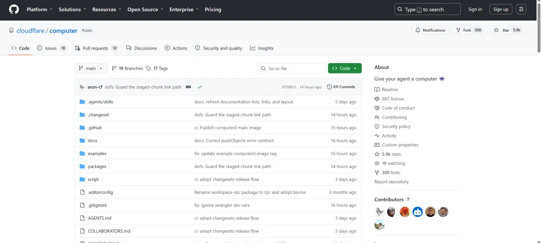Click the .agents/skills folder icon

click(82, 102)
